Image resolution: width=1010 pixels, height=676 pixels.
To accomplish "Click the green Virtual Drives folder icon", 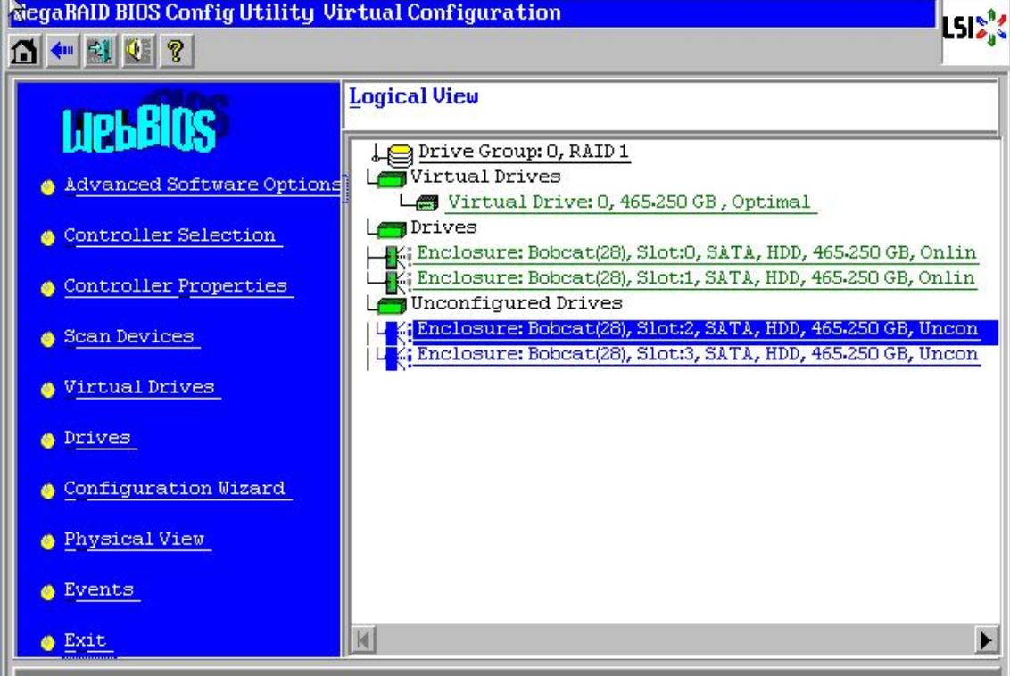I will [x=391, y=179].
